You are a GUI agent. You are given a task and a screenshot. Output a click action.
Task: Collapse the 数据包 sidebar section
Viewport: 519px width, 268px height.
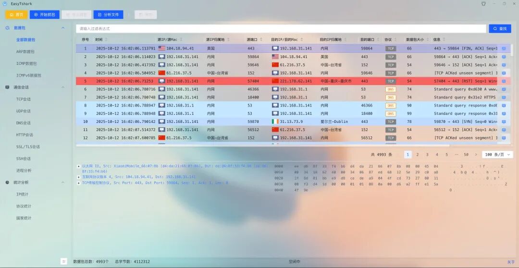coord(63,28)
